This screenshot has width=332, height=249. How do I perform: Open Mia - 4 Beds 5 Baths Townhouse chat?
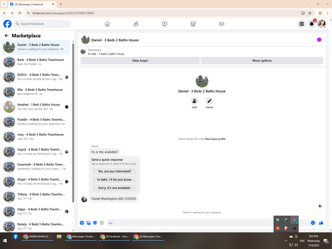click(x=36, y=92)
